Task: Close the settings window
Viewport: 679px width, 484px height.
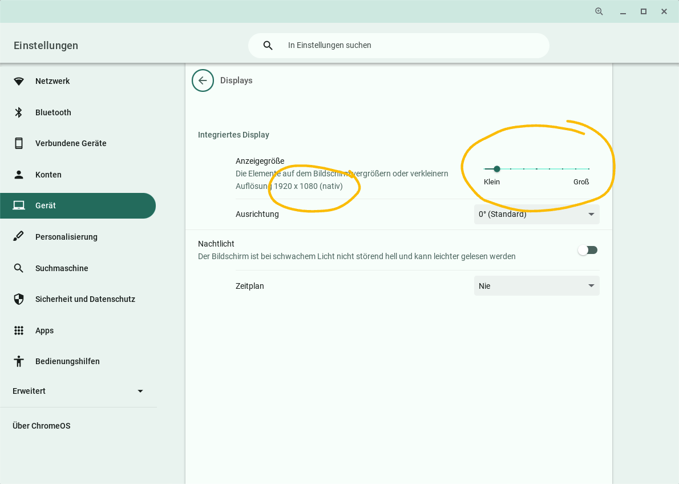Action: [x=664, y=11]
